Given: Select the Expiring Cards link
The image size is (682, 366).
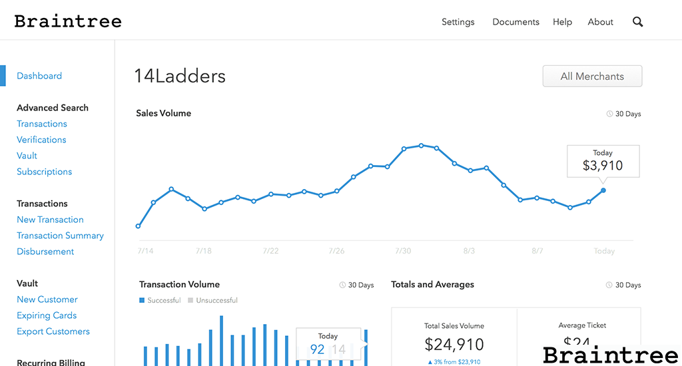Looking at the screenshot, I should 47,315.
